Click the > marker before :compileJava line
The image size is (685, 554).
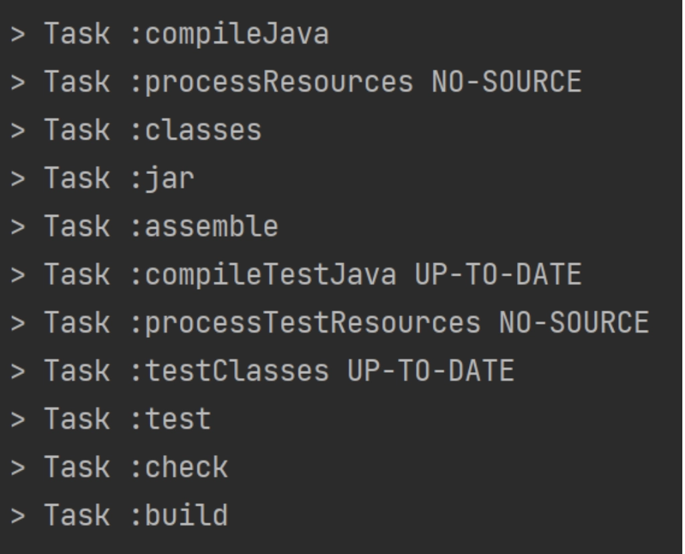coord(18,34)
